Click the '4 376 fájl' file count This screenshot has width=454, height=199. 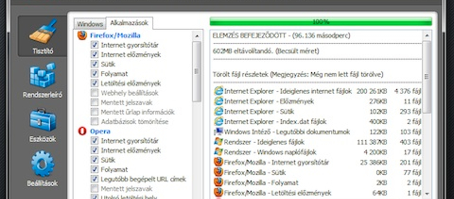pos(407,91)
